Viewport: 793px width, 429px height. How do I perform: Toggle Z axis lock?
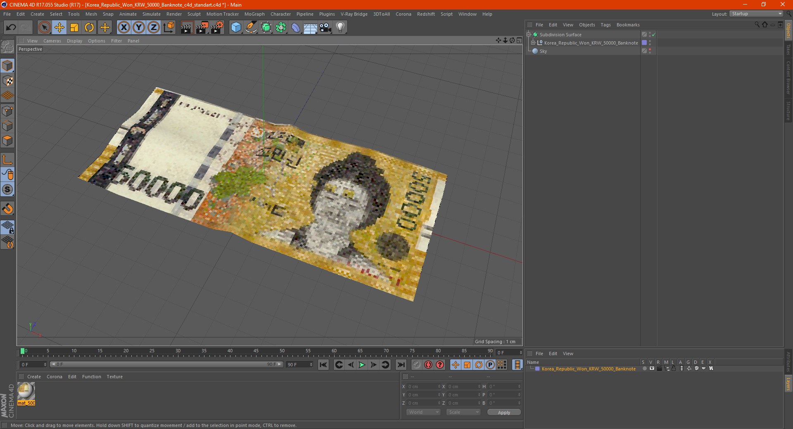(x=154, y=28)
